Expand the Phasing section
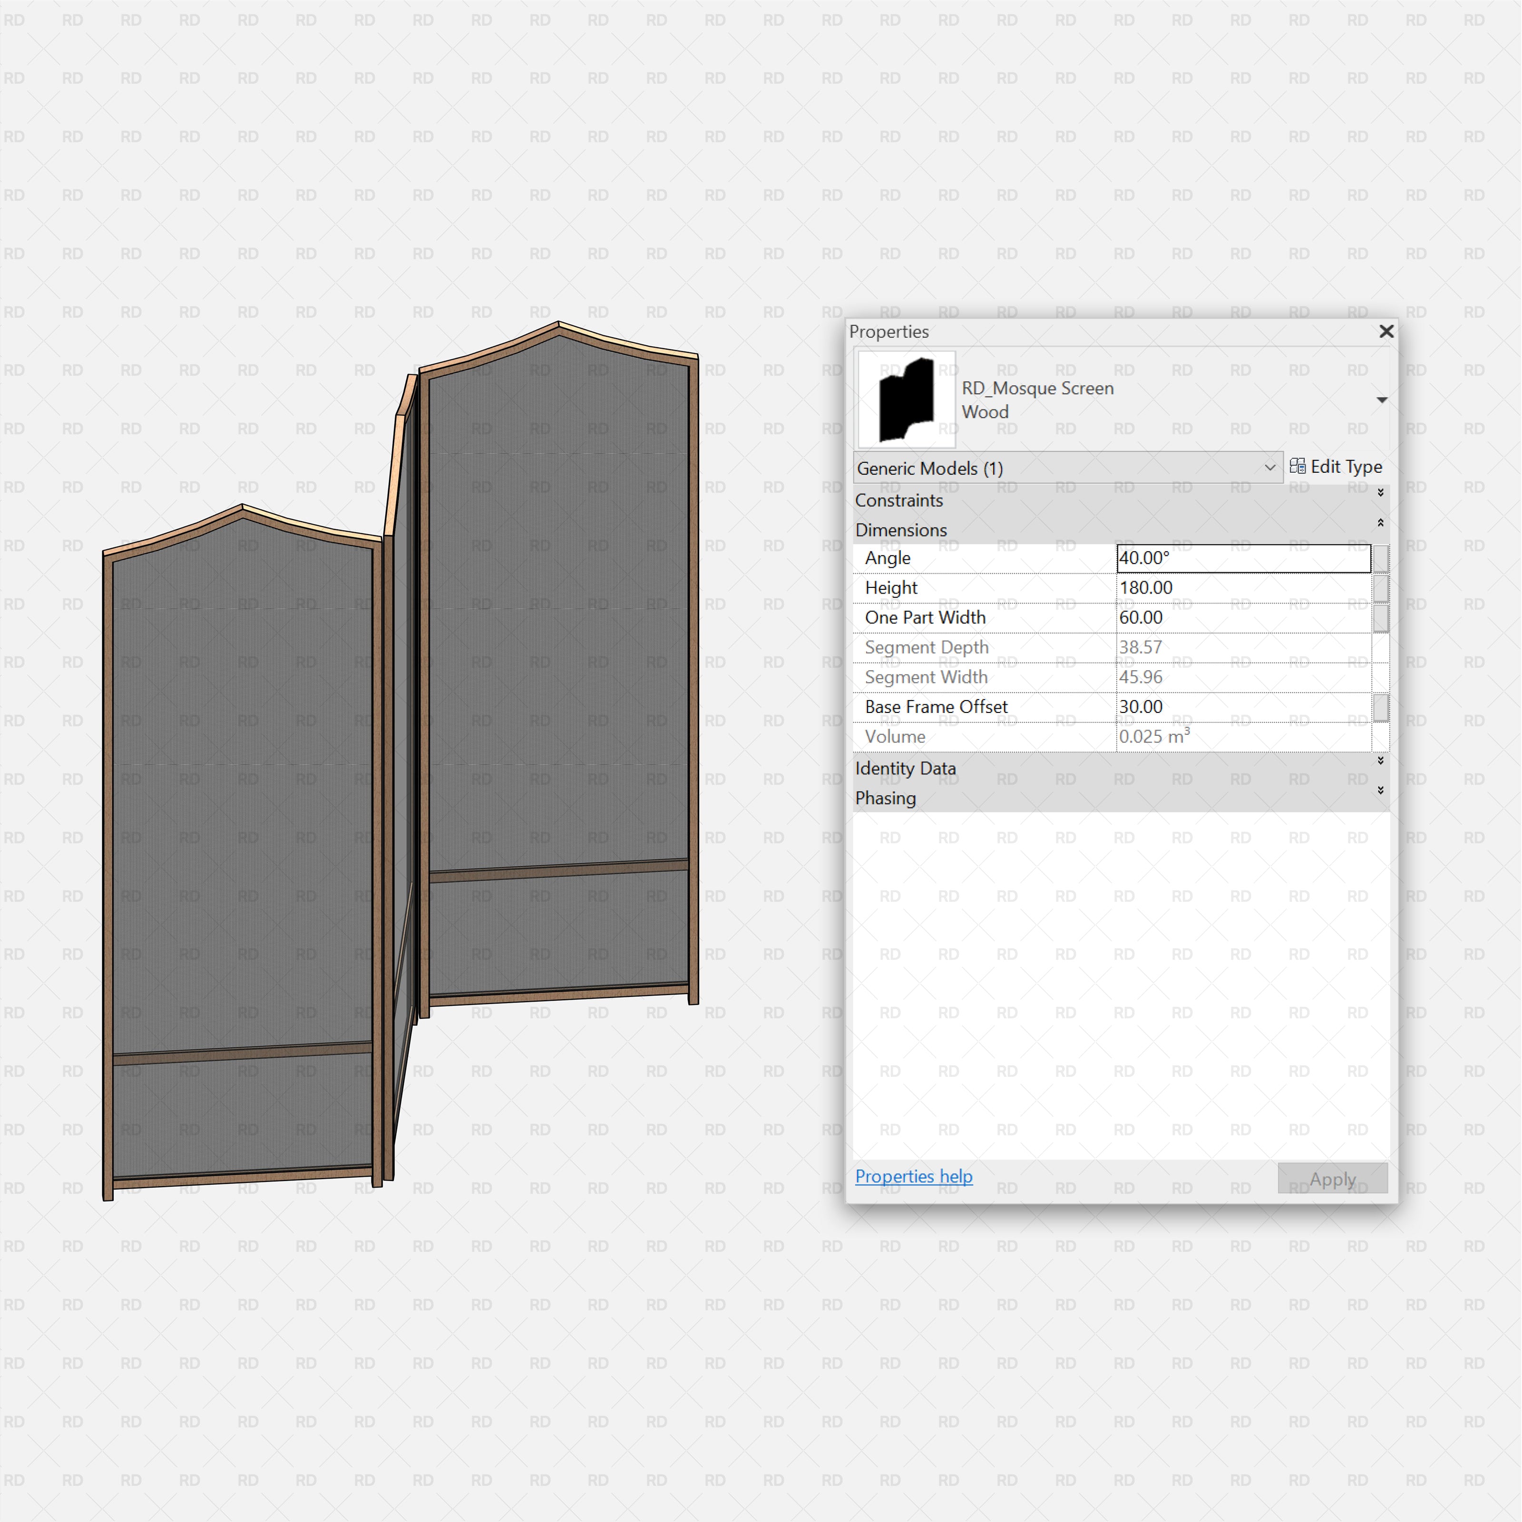This screenshot has height=1522, width=1522. point(1380,790)
